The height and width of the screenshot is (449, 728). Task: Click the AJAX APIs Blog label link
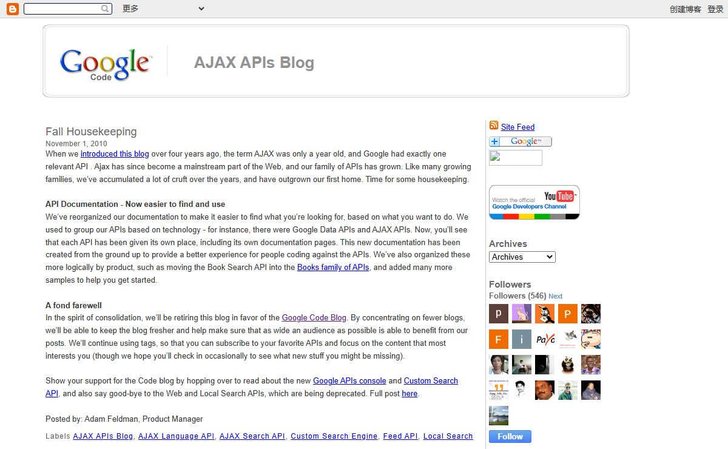103,436
